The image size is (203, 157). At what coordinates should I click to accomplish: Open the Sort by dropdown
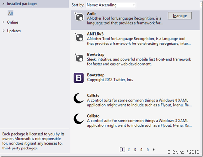pyautogui.click(x=112, y=5)
